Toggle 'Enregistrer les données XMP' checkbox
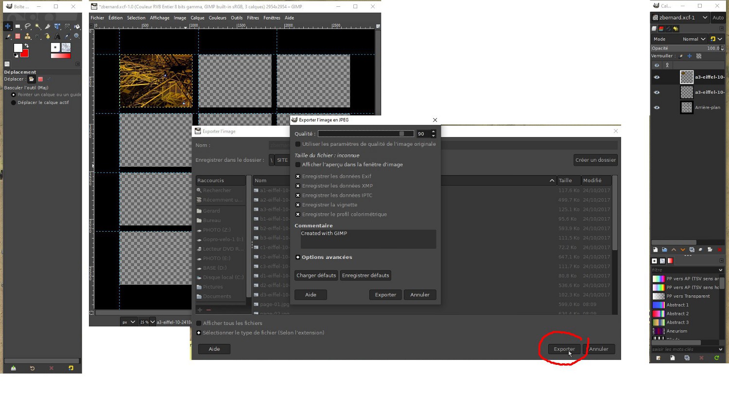The height and width of the screenshot is (410, 729). coord(298,186)
